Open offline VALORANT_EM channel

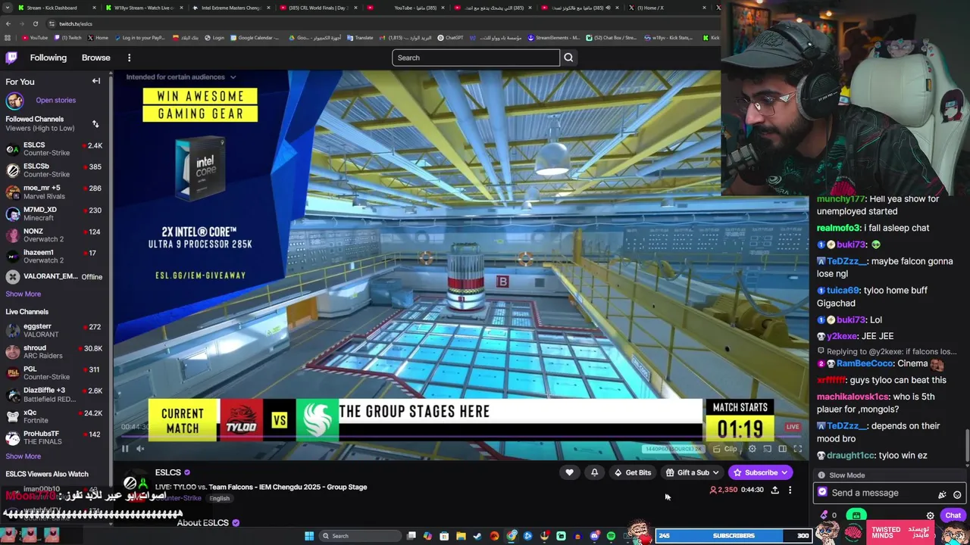tap(55, 277)
